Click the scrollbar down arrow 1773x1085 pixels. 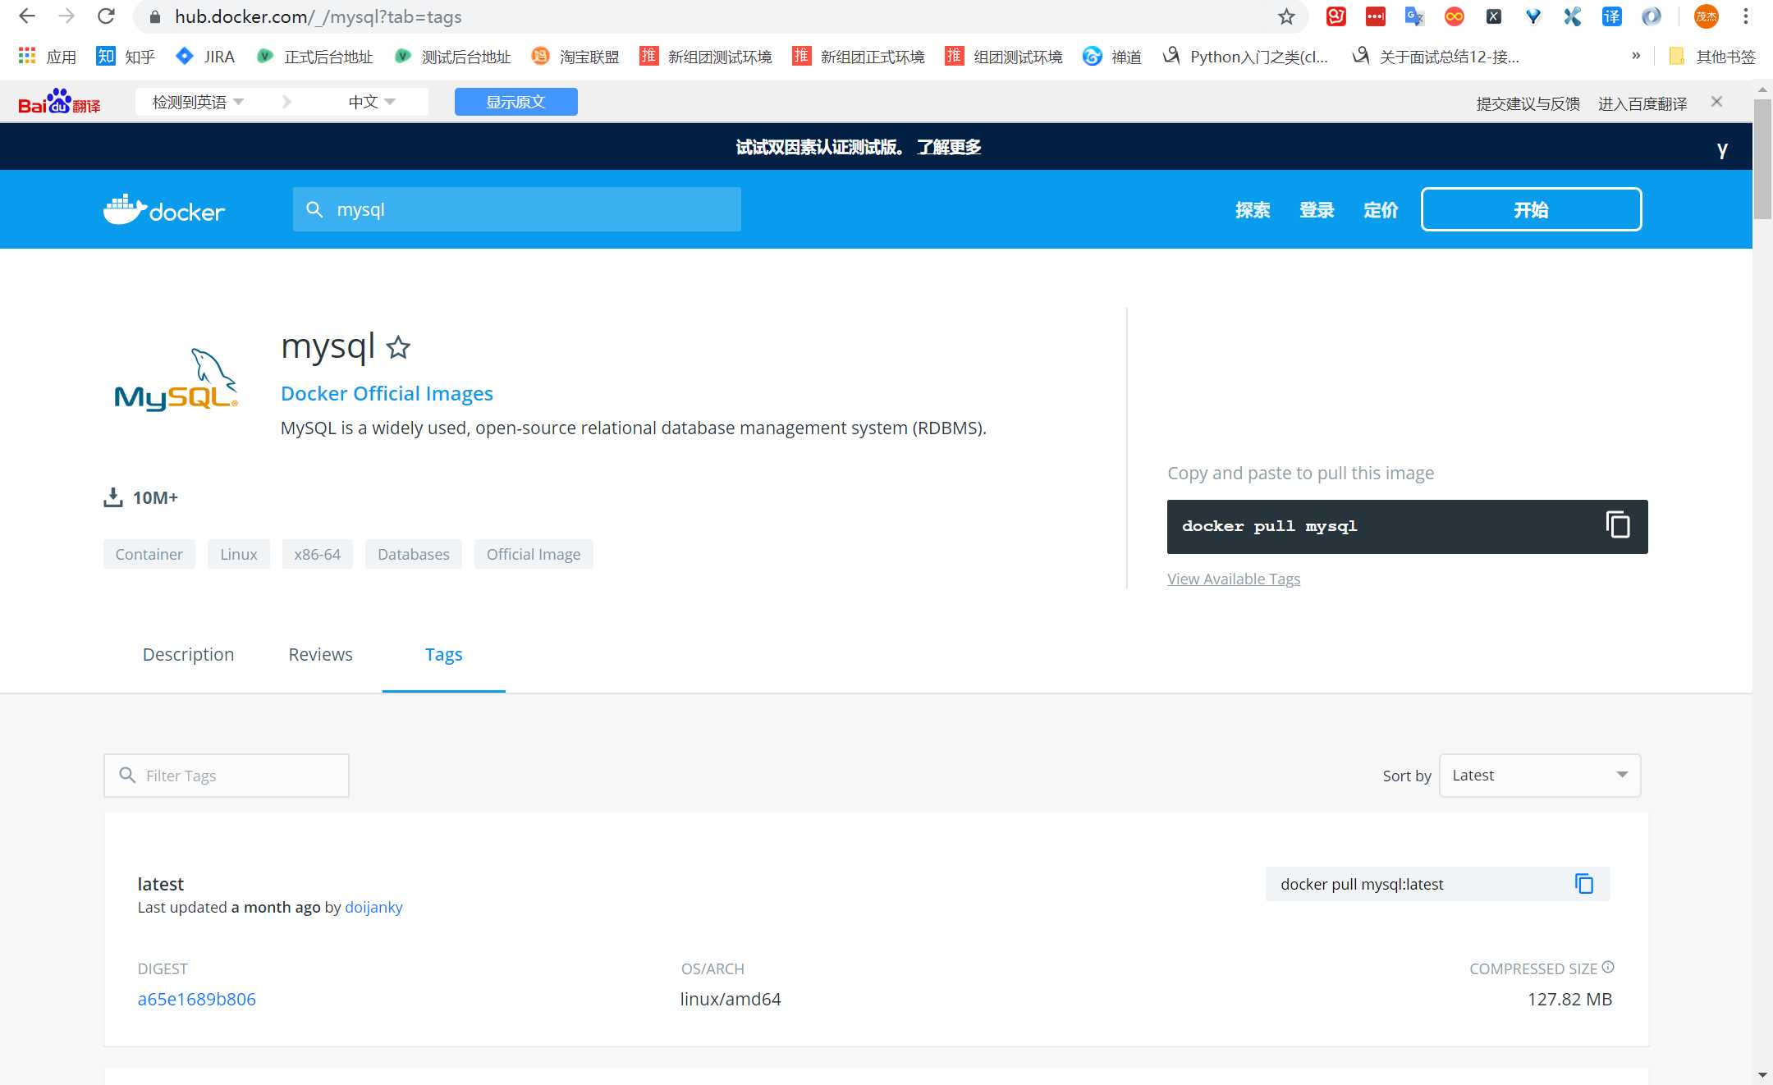pyautogui.click(x=1762, y=1074)
